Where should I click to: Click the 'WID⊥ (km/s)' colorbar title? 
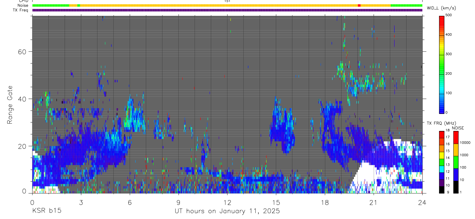click(x=442, y=8)
